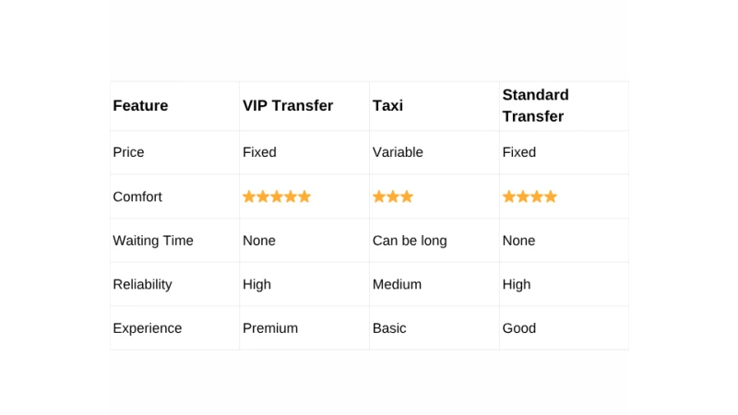The image size is (738, 415).
Task: Click the four-star Standard Transfer comfort rating
Action: [530, 196]
